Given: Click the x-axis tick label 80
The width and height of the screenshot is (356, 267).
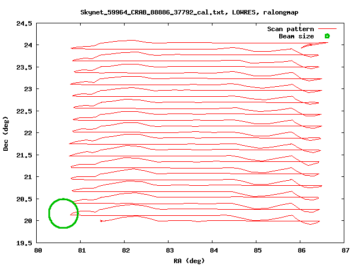Looking at the screenshot, I should (38, 250).
